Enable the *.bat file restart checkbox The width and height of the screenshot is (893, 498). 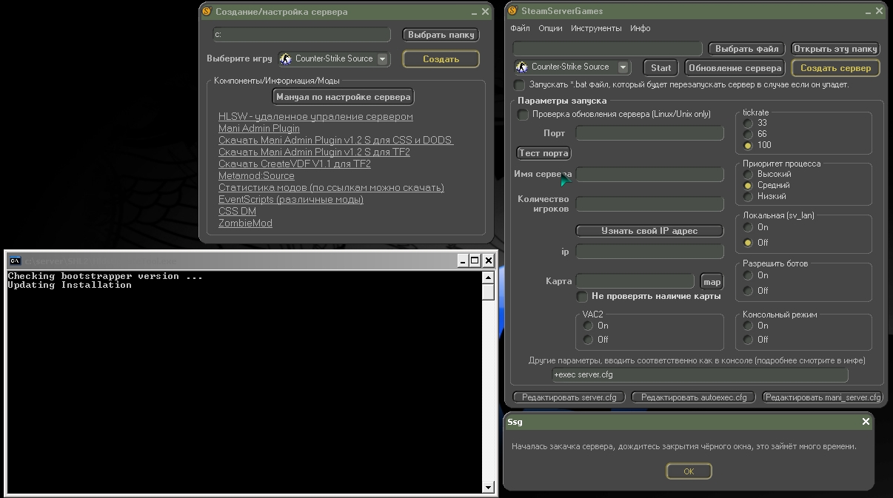click(x=519, y=85)
